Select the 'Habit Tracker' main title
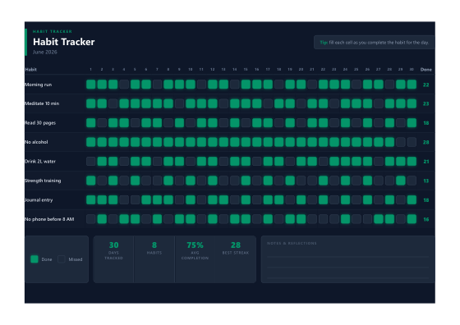The width and height of the screenshot is (460, 325). (x=64, y=42)
